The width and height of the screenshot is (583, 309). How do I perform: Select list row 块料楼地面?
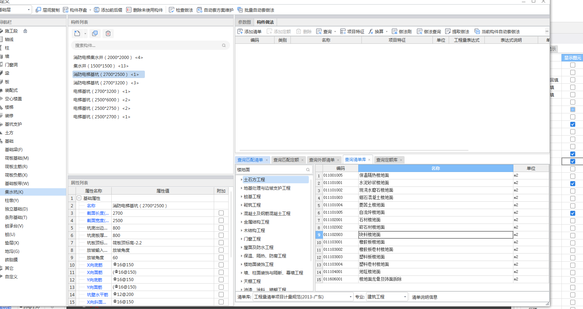coord(435,235)
